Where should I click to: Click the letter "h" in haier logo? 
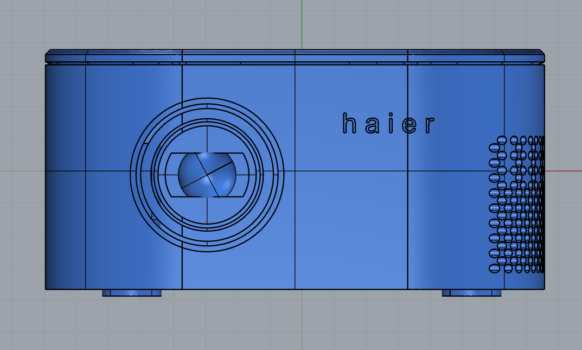(x=349, y=124)
